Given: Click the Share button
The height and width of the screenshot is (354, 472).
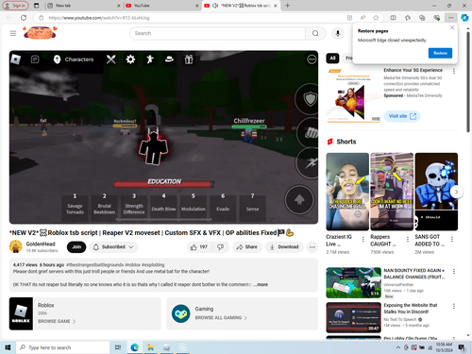Looking at the screenshot, I should tap(246, 247).
